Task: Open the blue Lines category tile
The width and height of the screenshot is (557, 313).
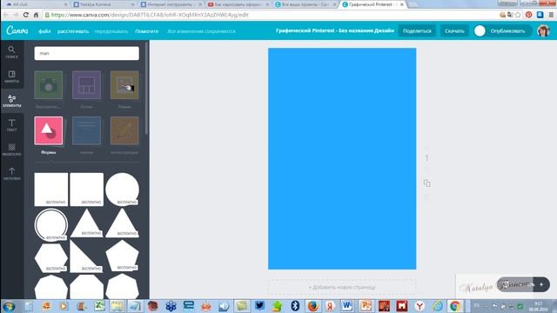Action: [87, 130]
